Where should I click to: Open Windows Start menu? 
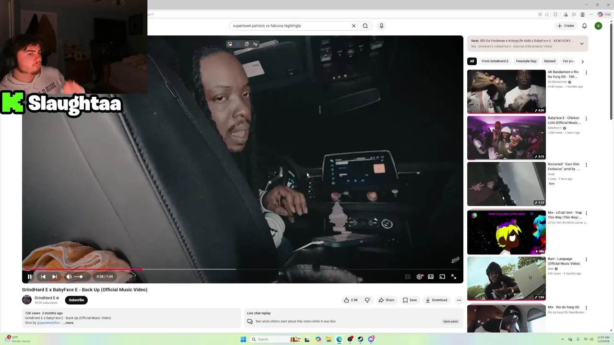(x=243, y=339)
